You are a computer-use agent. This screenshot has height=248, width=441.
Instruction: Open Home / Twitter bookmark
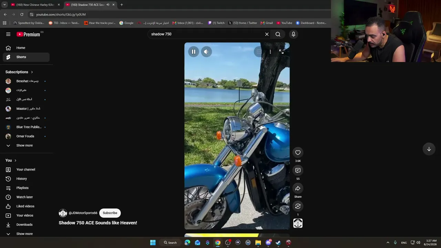pos(243,23)
